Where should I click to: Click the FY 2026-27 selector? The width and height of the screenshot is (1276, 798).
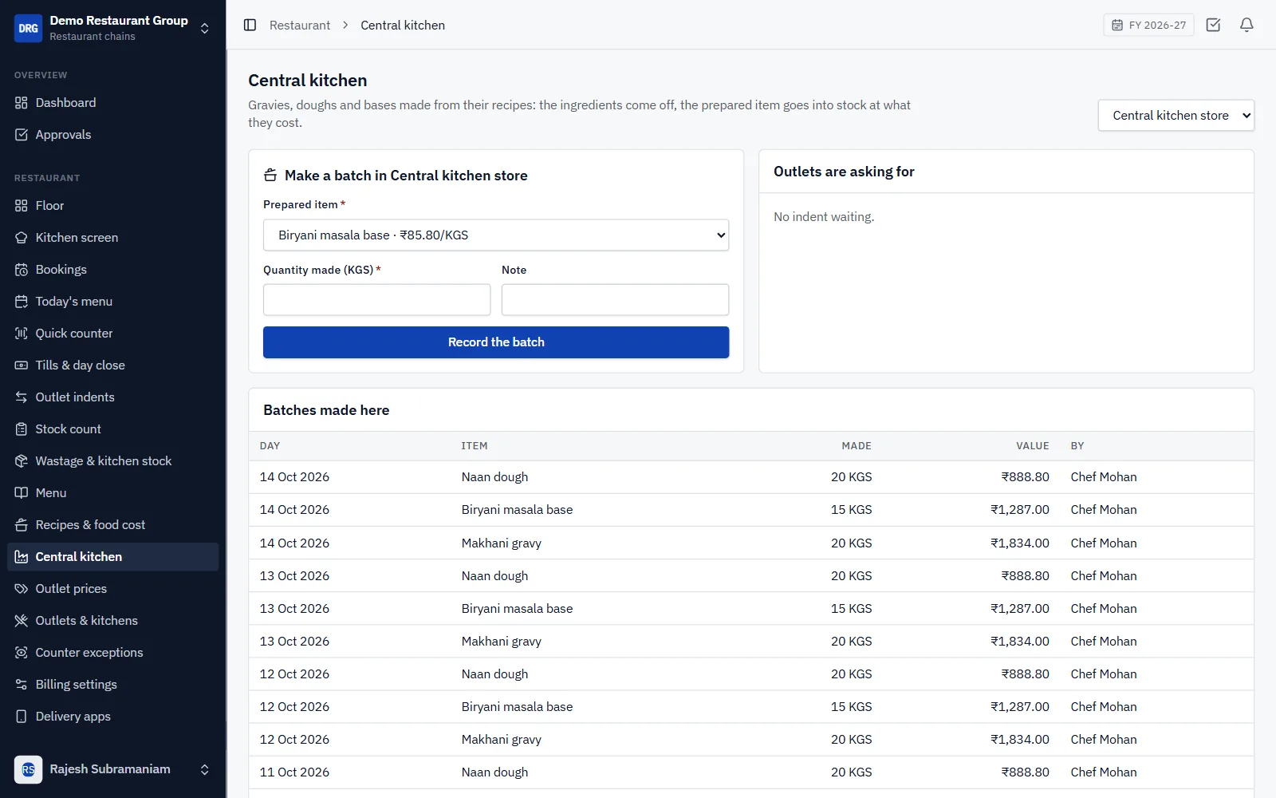tap(1148, 25)
